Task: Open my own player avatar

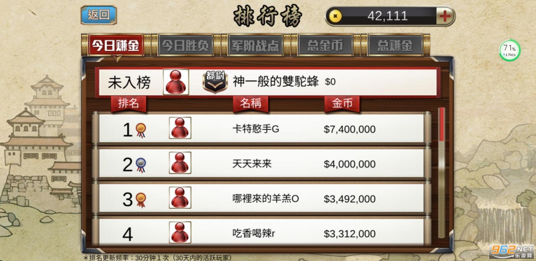Action: [176, 82]
